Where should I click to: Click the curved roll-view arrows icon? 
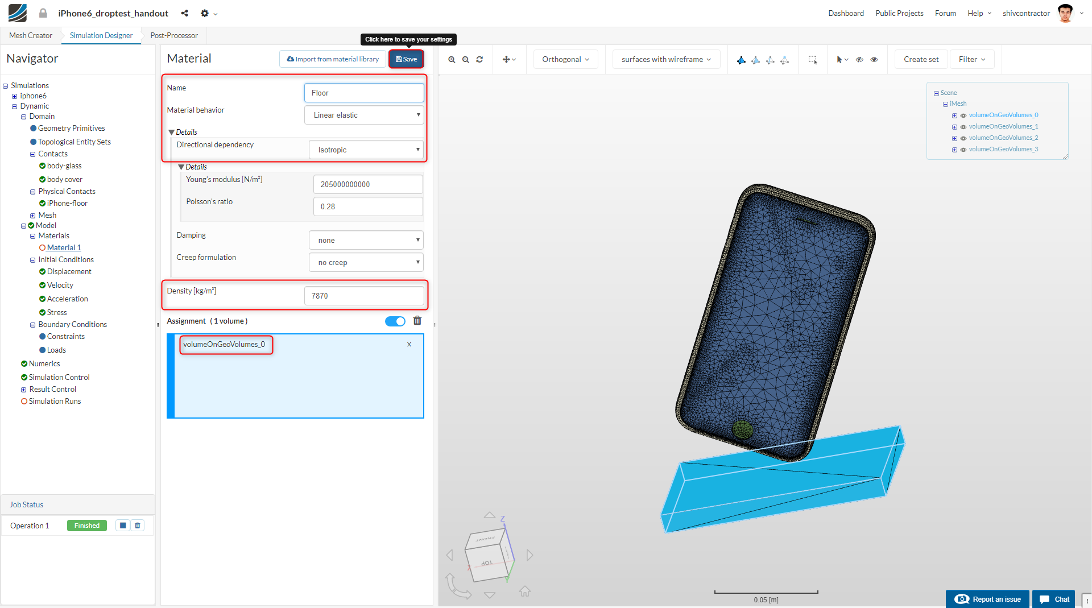click(x=458, y=586)
